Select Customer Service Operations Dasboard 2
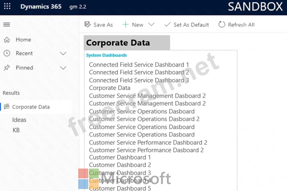This screenshot has height=191, width=287. [144, 119]
